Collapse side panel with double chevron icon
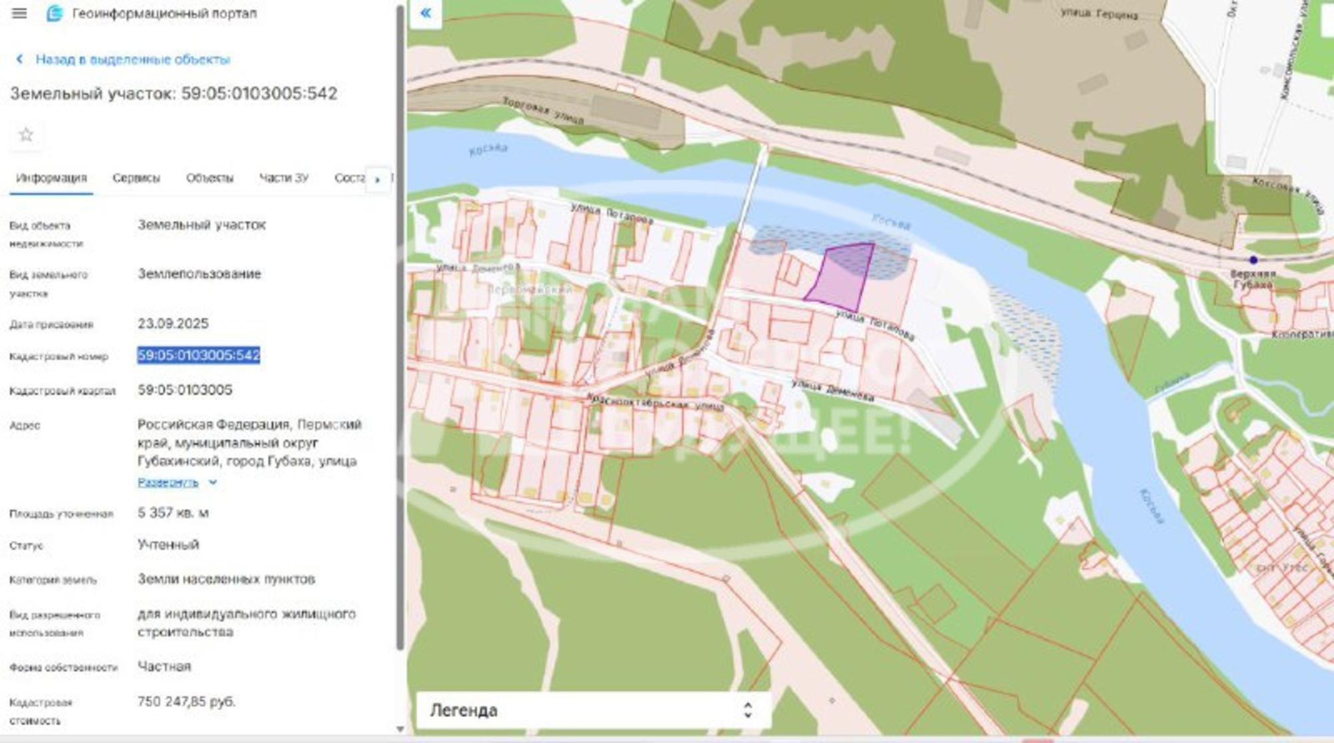The image size is (1334, 743). coord(426,13)
